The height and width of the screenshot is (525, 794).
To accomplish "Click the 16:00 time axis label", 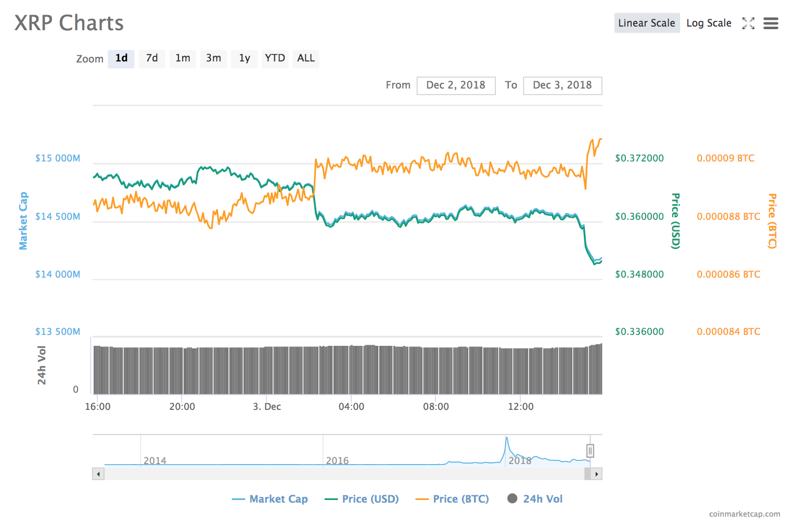I will tap(98, 407).
